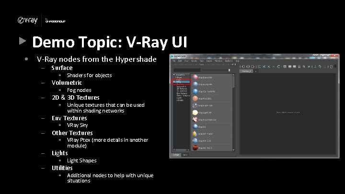Select Other Textures in category tree
Viewport: 345px width, 194px height.
coord(183,96)
